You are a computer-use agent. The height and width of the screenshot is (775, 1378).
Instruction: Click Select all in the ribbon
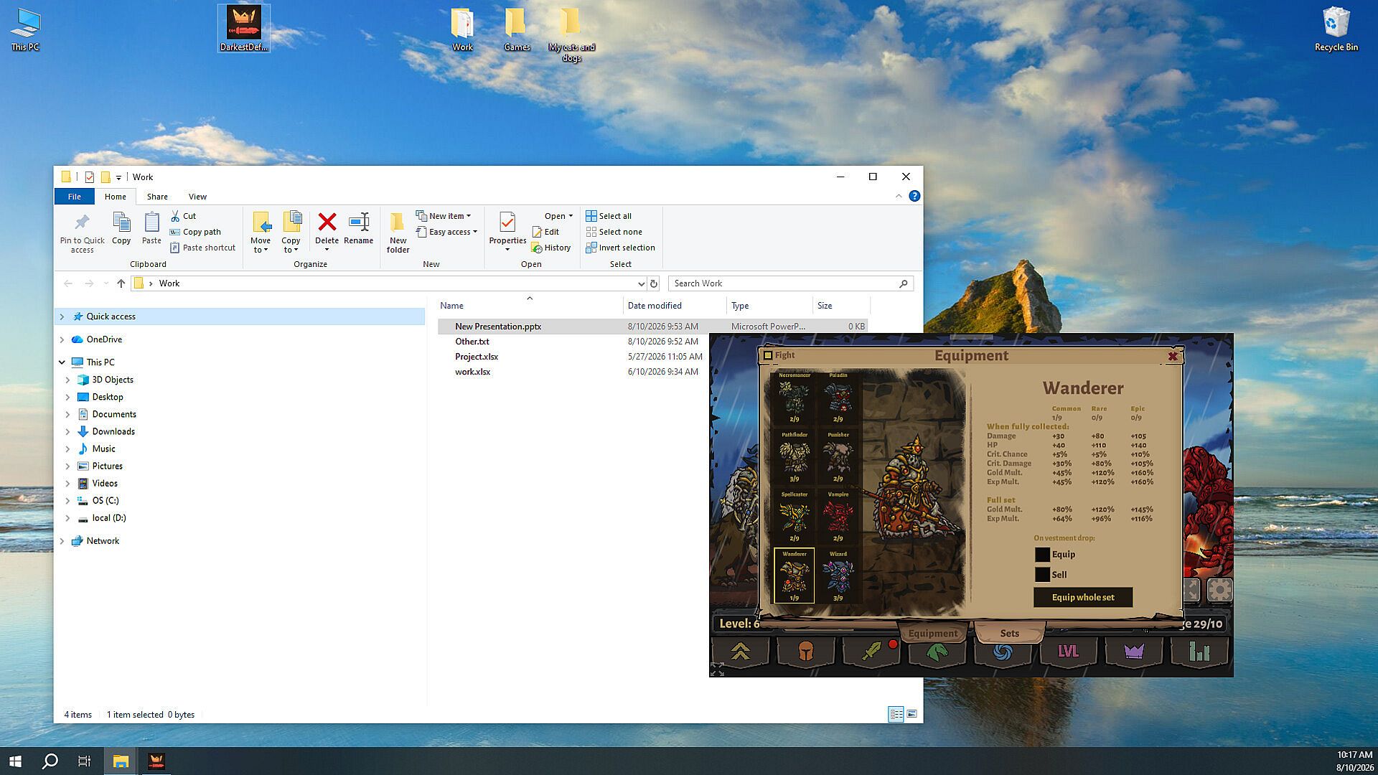point(609,216)
